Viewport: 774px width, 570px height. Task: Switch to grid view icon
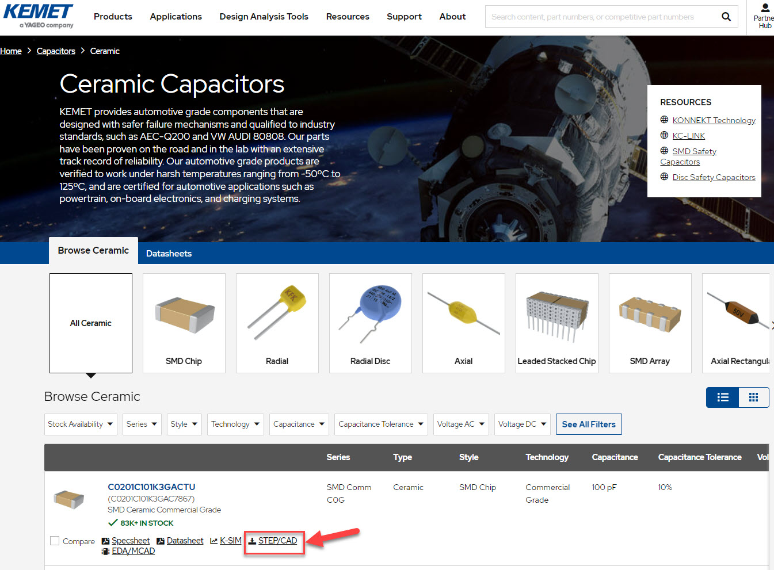753,397
